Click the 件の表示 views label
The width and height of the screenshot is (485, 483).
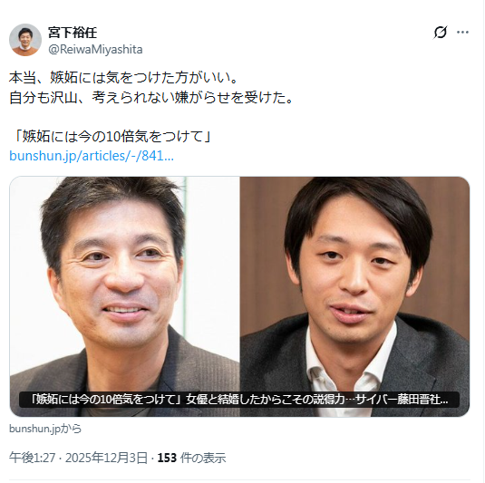pyautogui.click(x=203, y=458)
